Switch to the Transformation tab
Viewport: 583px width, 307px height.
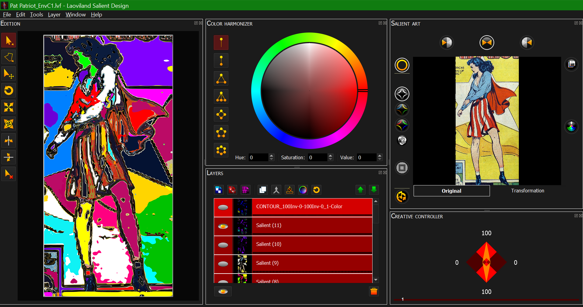528,191
